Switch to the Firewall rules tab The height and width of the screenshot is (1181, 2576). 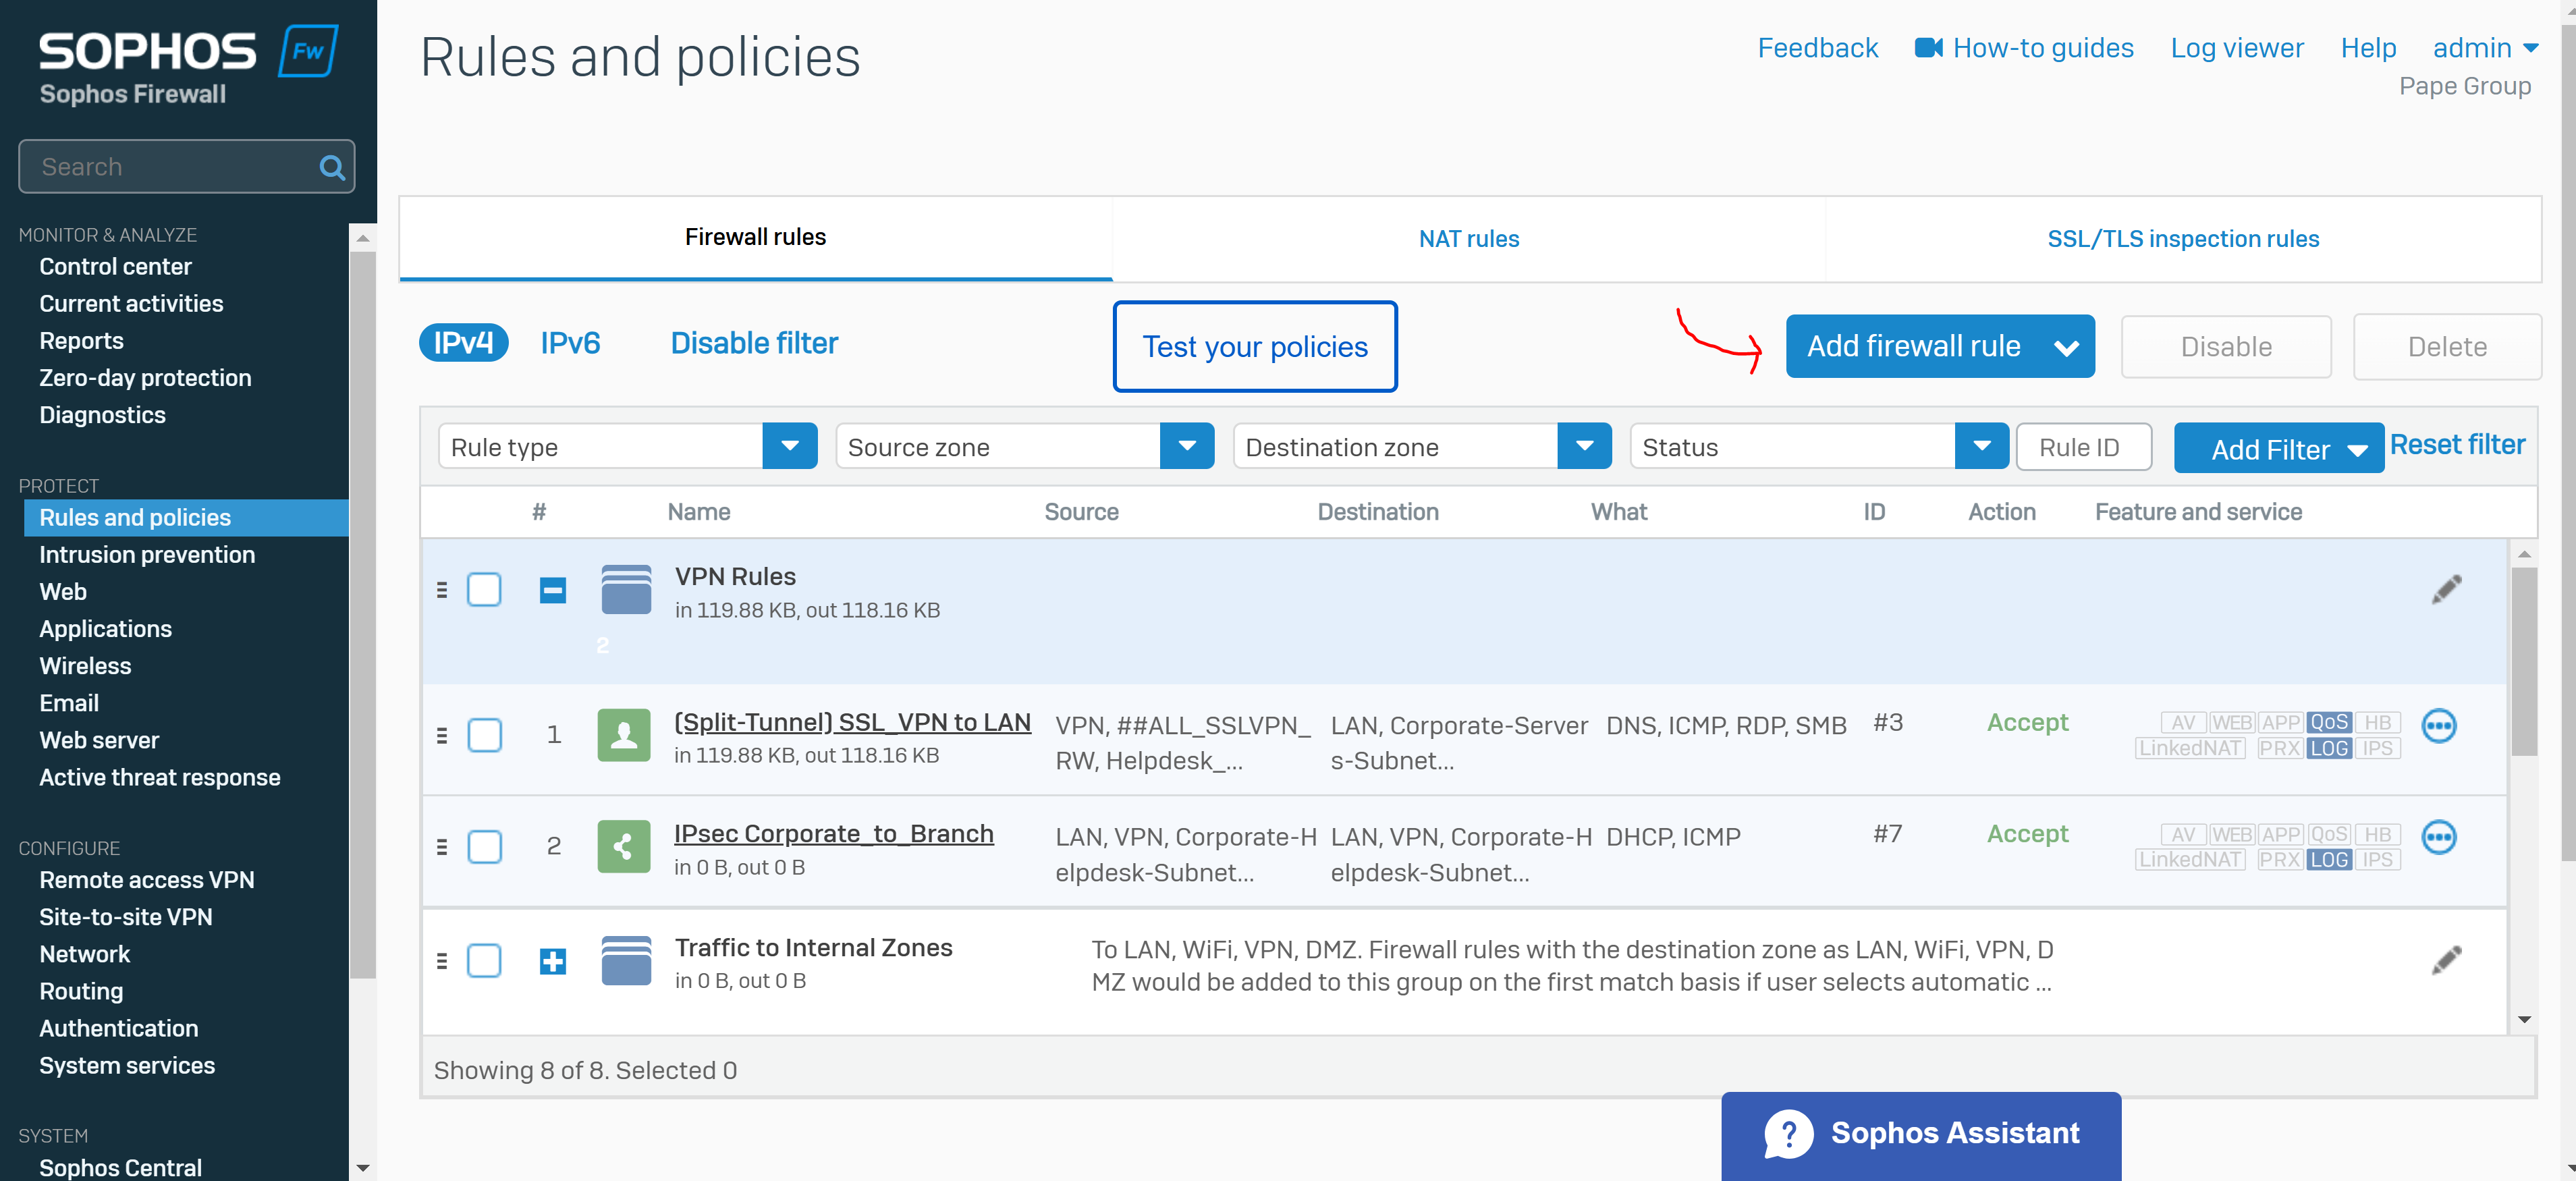[x=755, y=237]
